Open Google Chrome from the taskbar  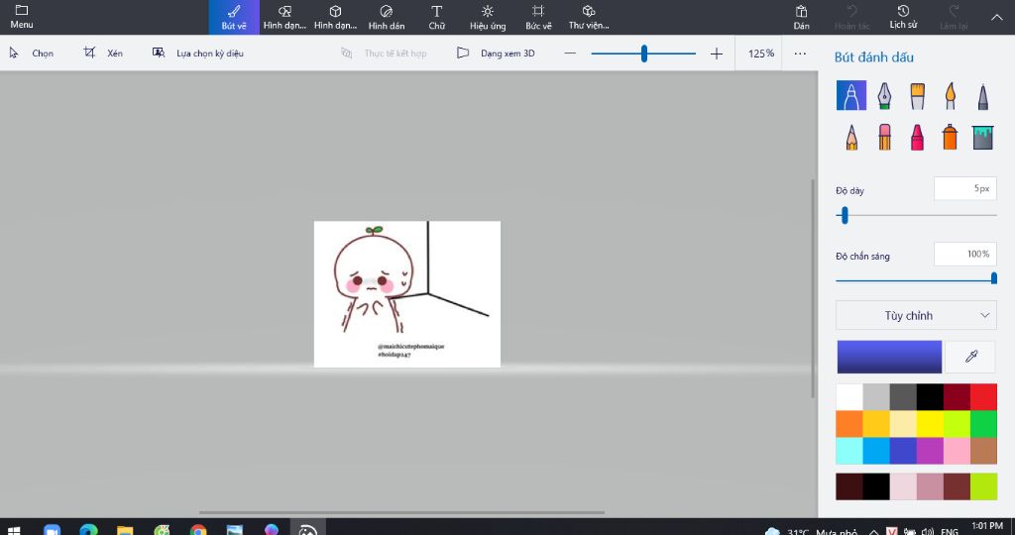pyautogui.click(x=198, y=530)
